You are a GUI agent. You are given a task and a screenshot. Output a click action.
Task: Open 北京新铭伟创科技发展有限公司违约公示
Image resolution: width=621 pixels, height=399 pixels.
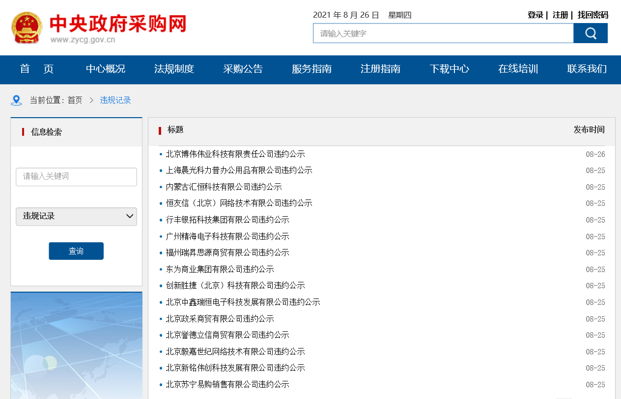pos(235,368)
